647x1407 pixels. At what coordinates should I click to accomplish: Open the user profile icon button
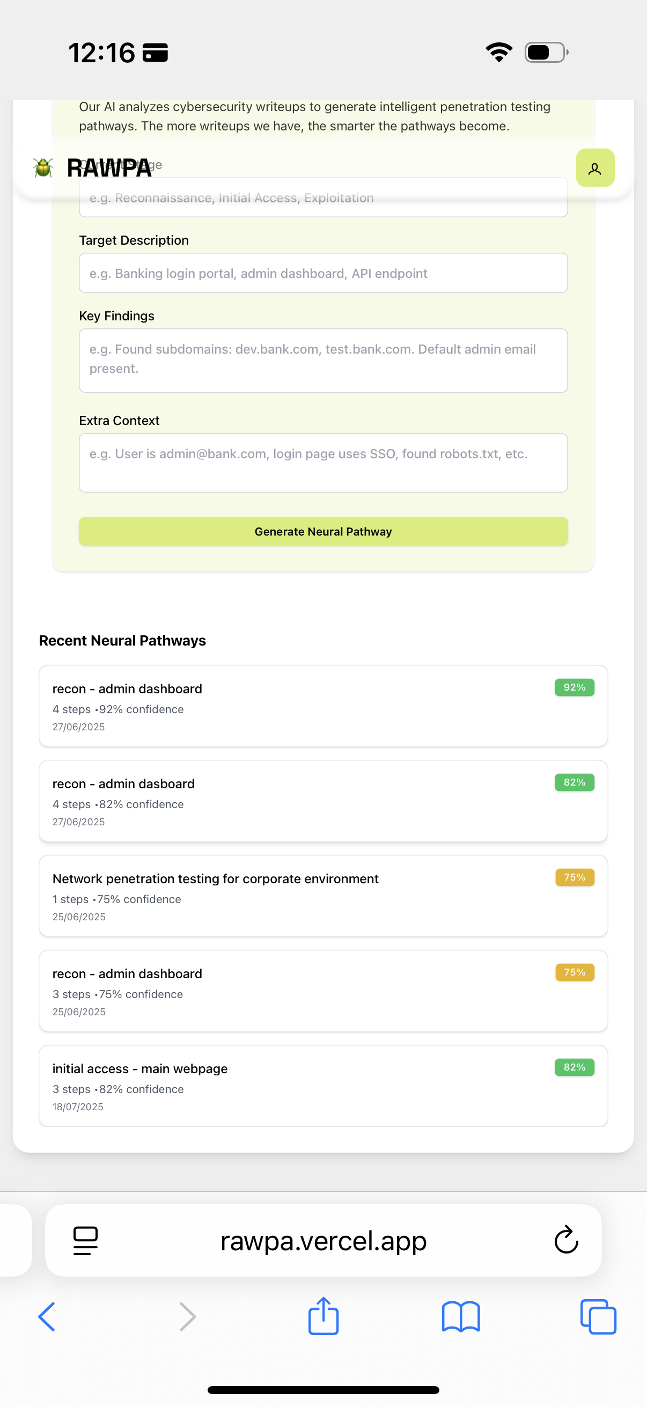point(594,168)
